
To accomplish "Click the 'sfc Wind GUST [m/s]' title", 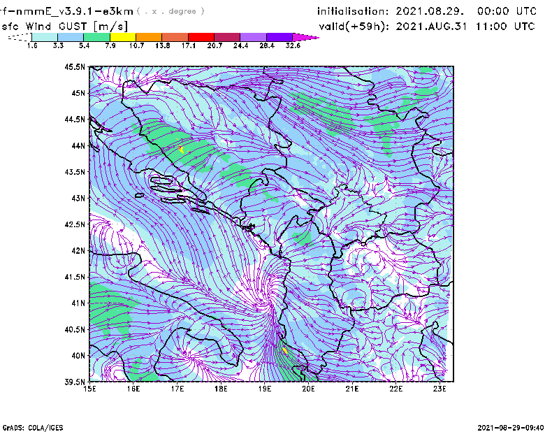I will 64,27.
